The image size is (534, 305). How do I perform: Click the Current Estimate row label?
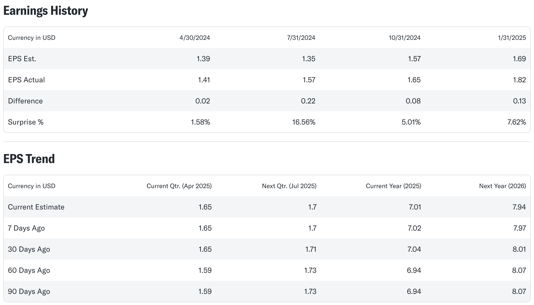pos(36,207)
